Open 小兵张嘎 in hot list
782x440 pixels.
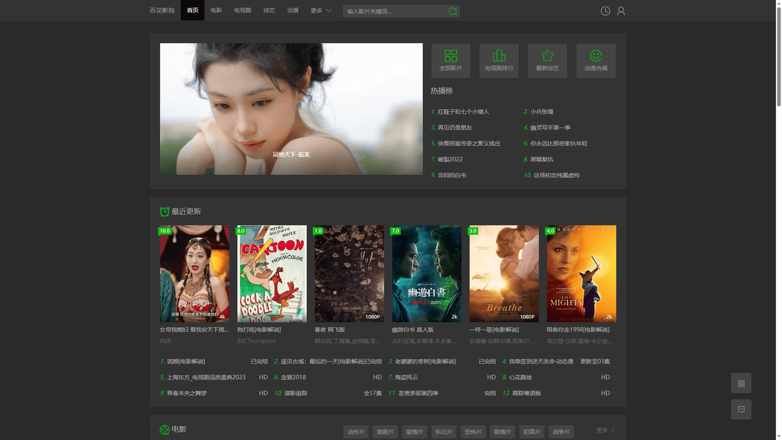click(542, 112)
